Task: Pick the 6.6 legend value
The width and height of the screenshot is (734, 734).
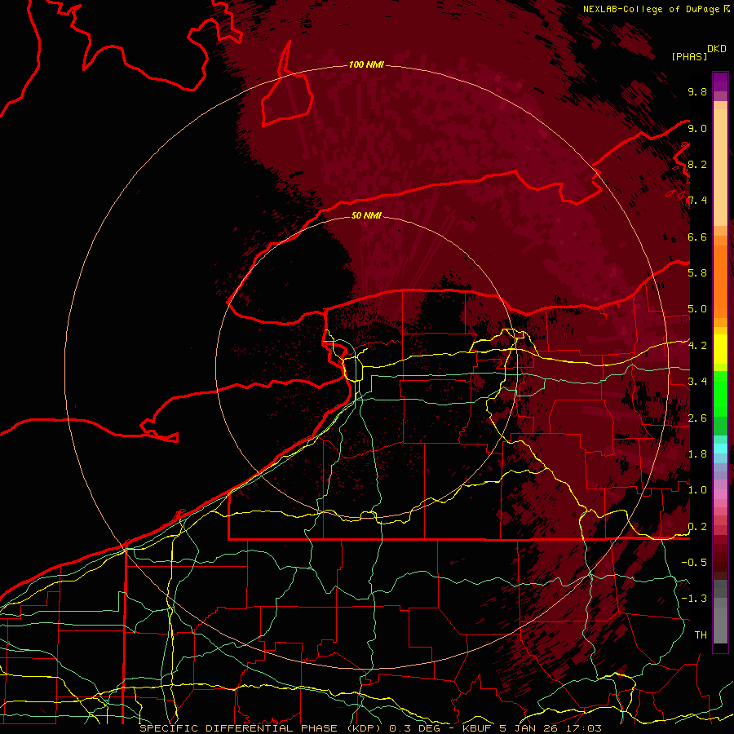Action: click(697, 237)
